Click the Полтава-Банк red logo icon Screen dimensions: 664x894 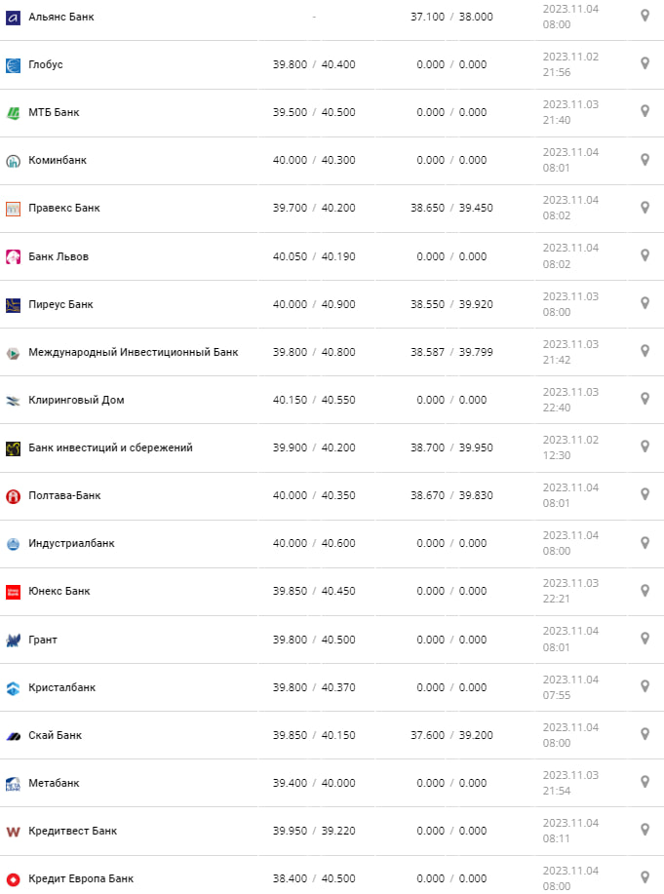tap(13, 496)
